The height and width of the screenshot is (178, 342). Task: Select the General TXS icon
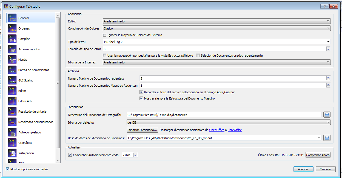point(12,18)
